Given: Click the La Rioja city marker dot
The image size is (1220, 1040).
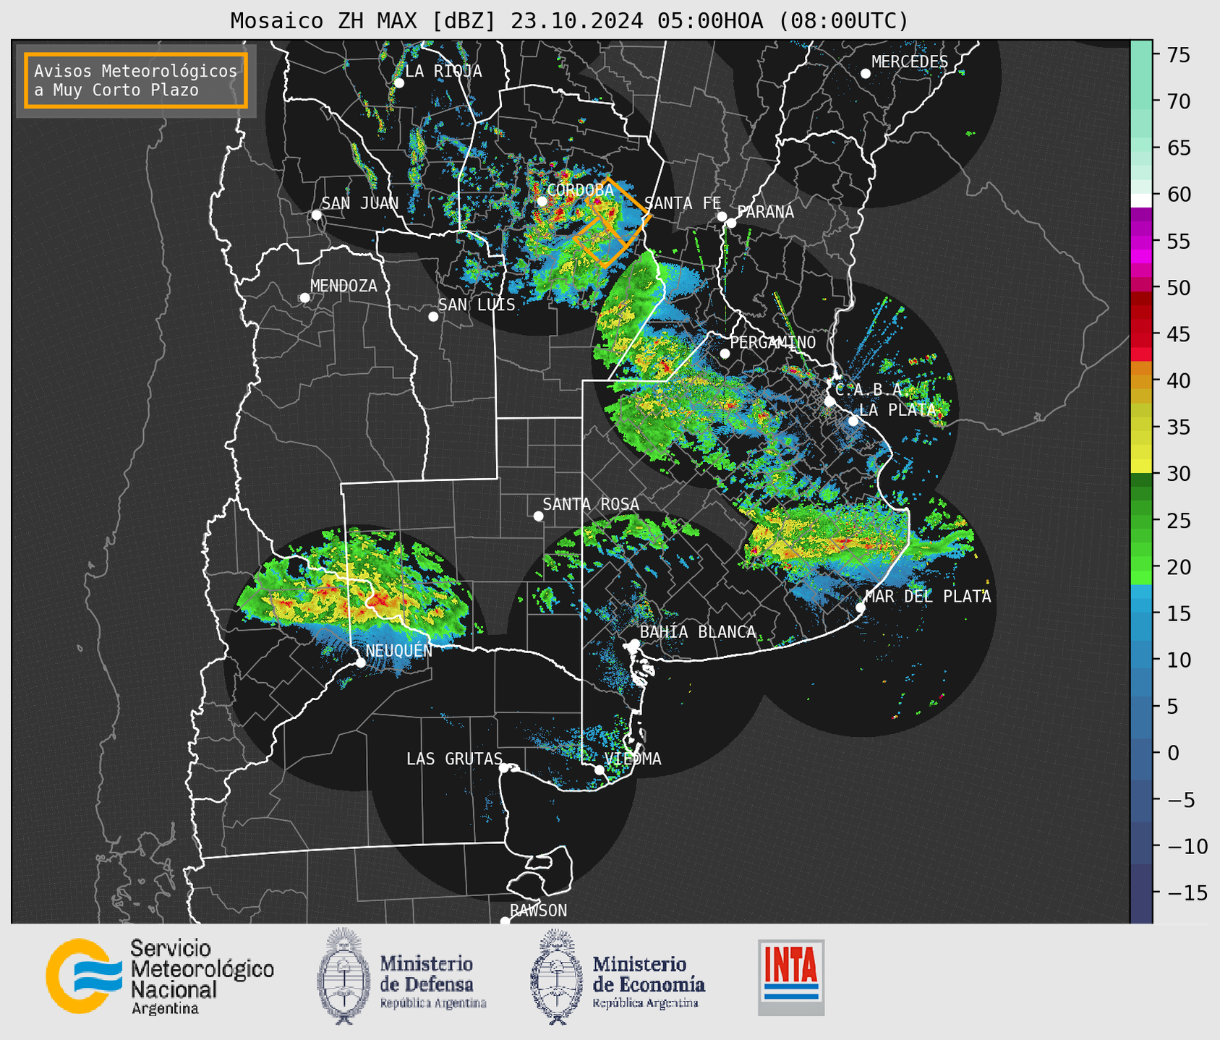Looking at the screenshot, I should (398, 83).
